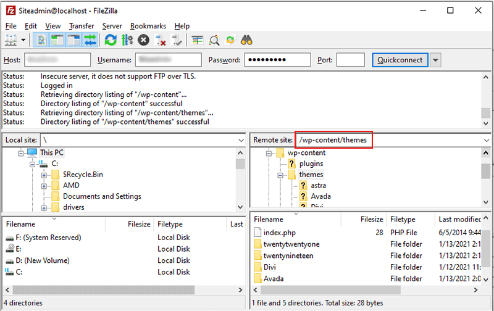Select the plugins folder in remote tree

click(311, 164)
